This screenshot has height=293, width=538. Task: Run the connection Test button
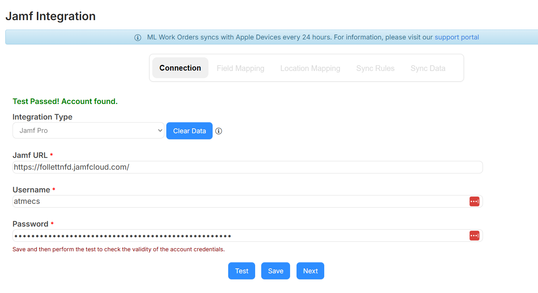pos(241,271)
